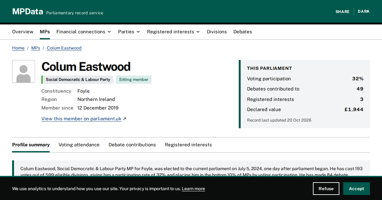
Task: Expand the Registered interests nav dropdown
Action: 173,32
